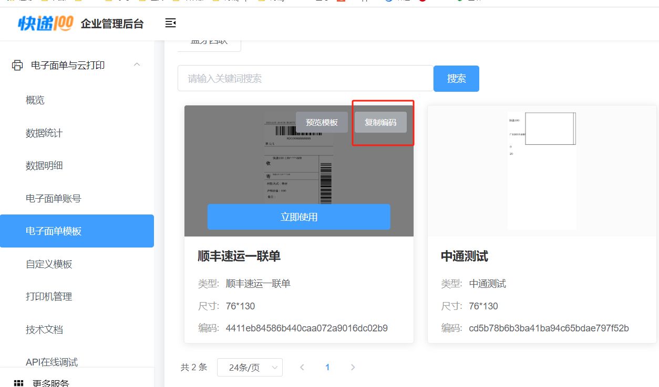The width and height of the screenshot is (659, 387).
Task: Click the 搜索 button
Action: (x=456, y=79)
